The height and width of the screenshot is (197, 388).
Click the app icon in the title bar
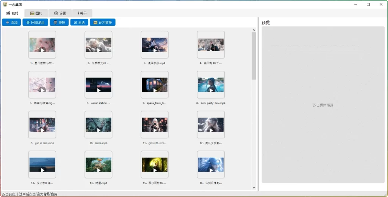click(x=5, y=5)
